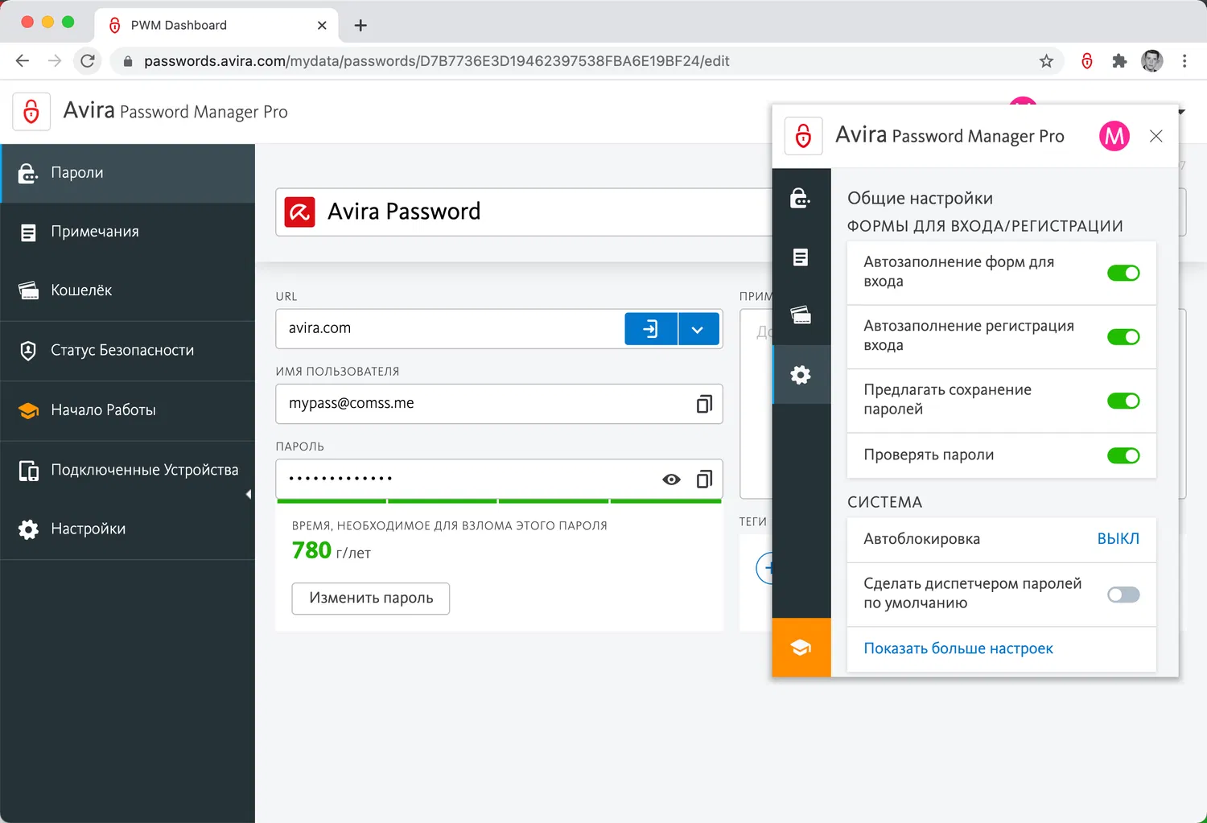The height and width of the screenshot is (823, 1207).
Task: Collapse the left sidebar with the arrow
Action: pos(249,494)
